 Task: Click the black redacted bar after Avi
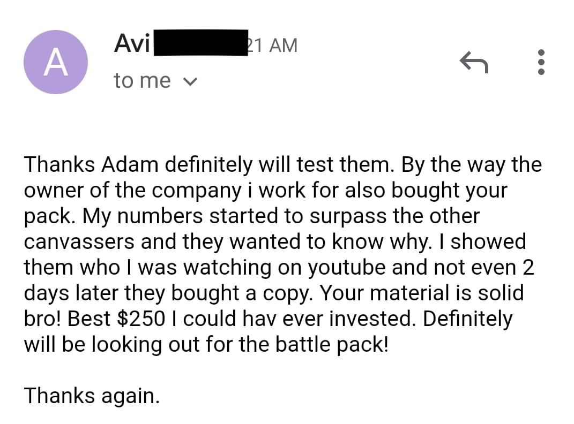click(200, 43)
